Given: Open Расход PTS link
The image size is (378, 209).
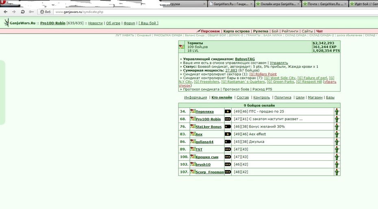Looking at the screenshot, I should [x=262, y=89].
